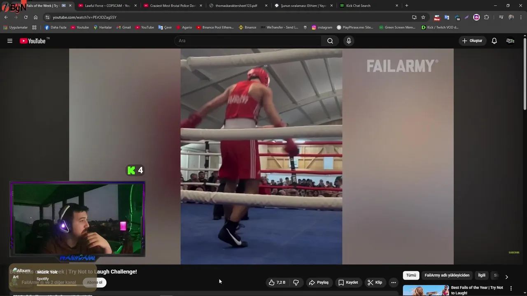
Task: Open the Binance Pool Ethere... bookmark
Action: pos(215,28)
